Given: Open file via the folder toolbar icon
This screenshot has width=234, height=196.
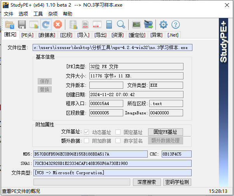Looking at the screenshot, I should coord(10,24).
